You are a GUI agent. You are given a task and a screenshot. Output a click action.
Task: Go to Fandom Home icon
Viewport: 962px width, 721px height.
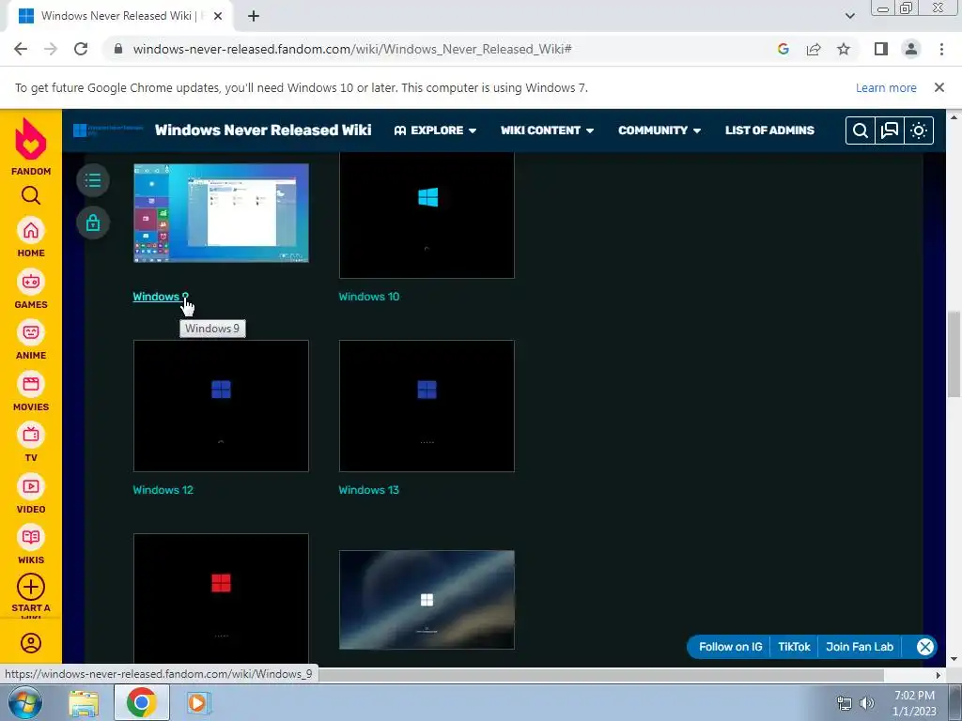coord(31,231)
